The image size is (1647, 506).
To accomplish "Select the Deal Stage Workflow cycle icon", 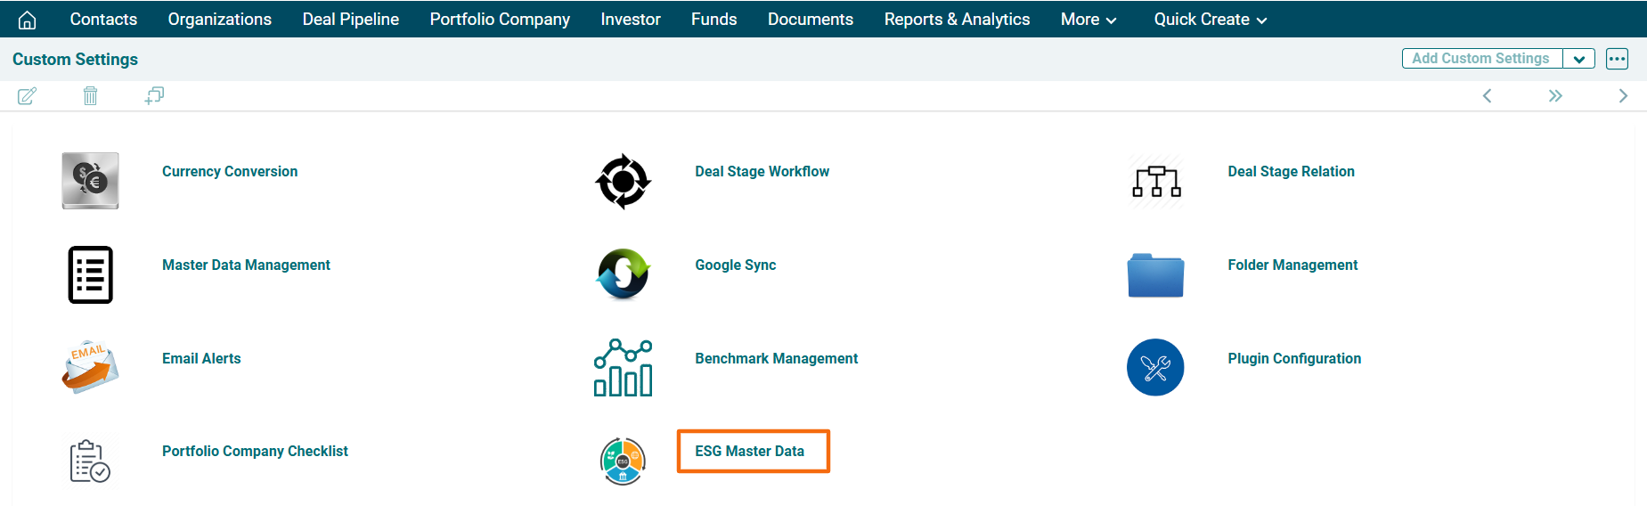I will tap(623, 181).
